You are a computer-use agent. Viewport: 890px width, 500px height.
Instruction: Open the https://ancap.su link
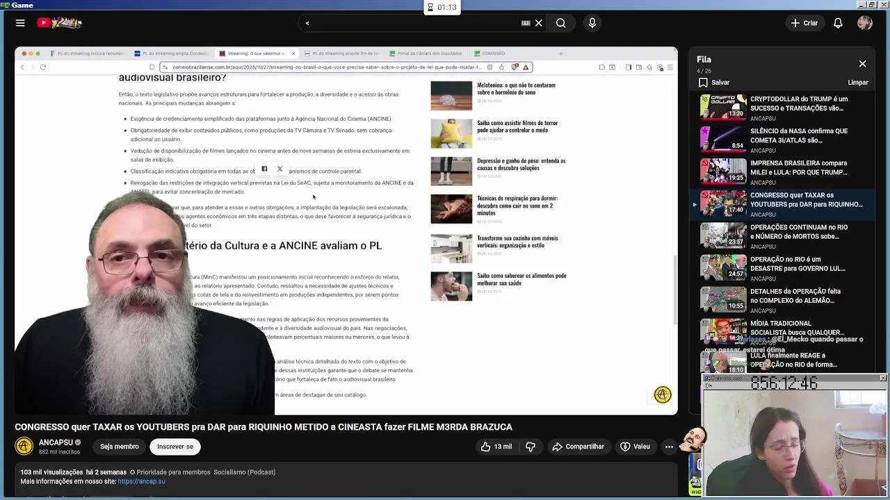click(141, 481)
